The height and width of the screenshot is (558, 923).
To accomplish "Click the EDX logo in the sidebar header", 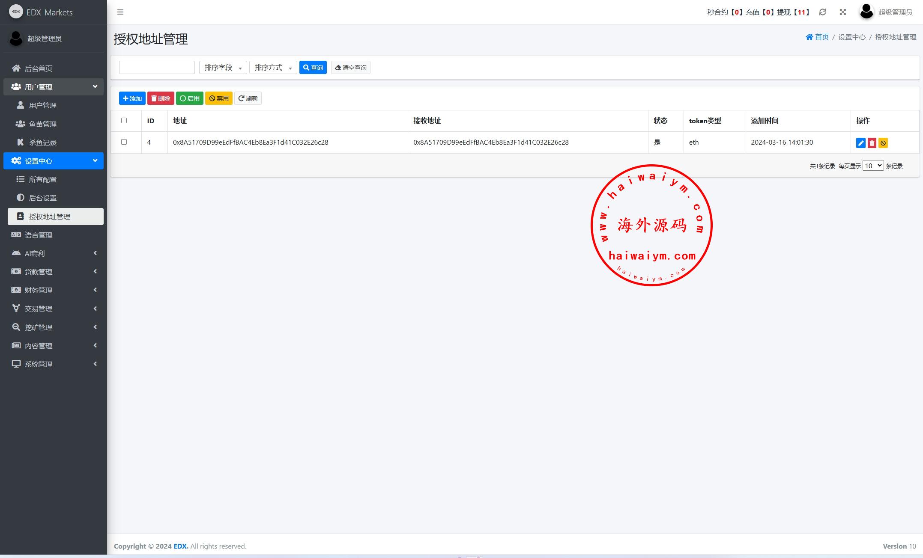I will pyautogui.click(x=16, y=12).
